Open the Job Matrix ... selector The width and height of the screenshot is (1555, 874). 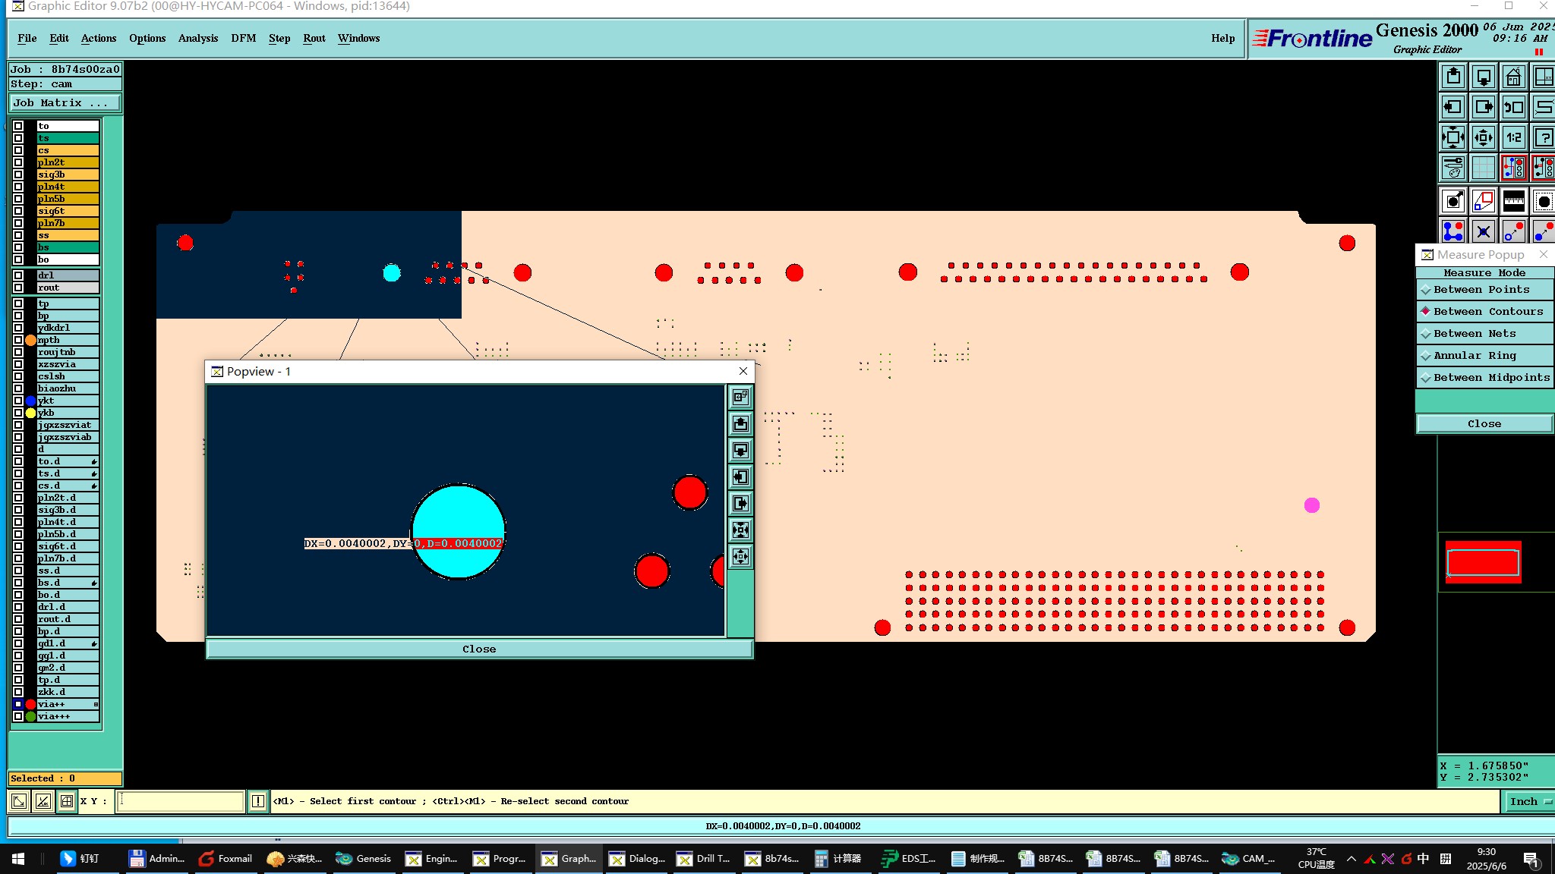[x=65, y=103]
